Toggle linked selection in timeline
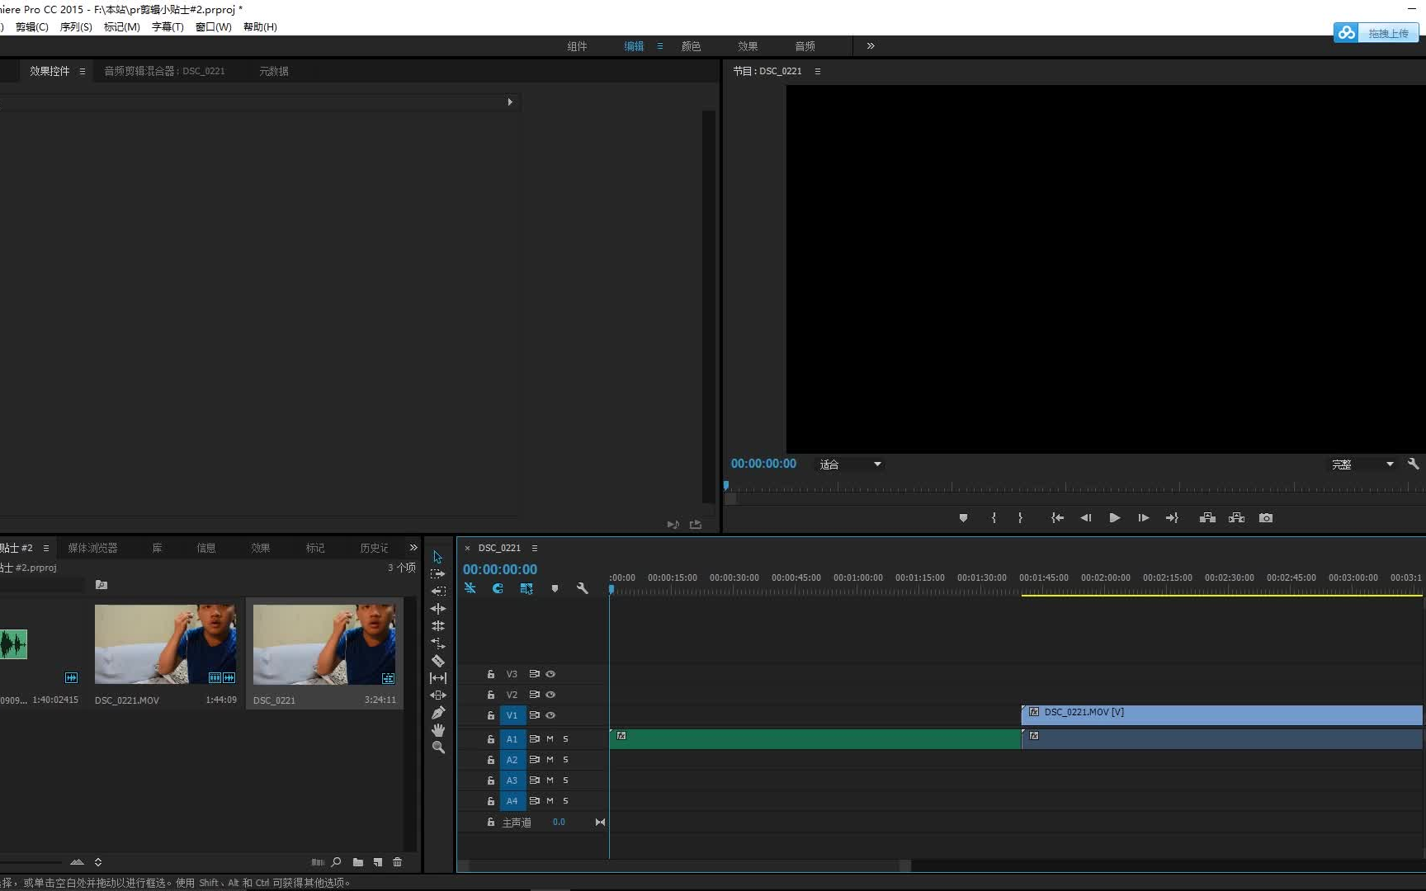Viewport: 1426px width, 891px height. 526,588
